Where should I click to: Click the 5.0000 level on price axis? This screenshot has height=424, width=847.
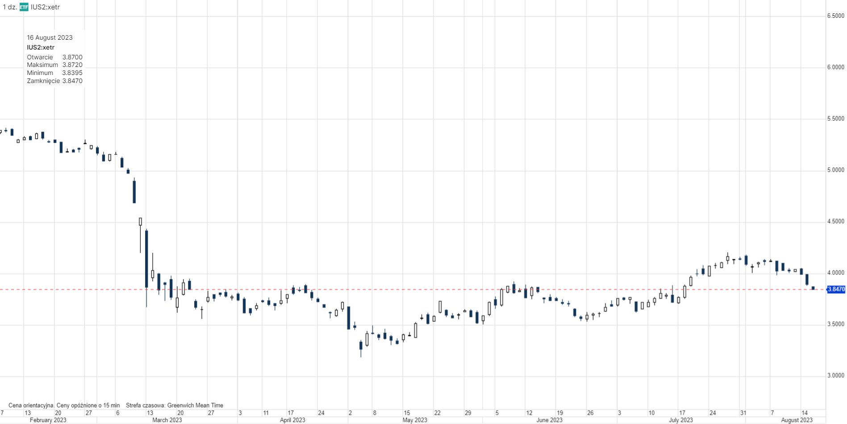[835, 170]
